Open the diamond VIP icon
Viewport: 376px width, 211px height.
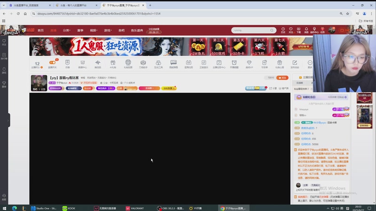(249, 62)
